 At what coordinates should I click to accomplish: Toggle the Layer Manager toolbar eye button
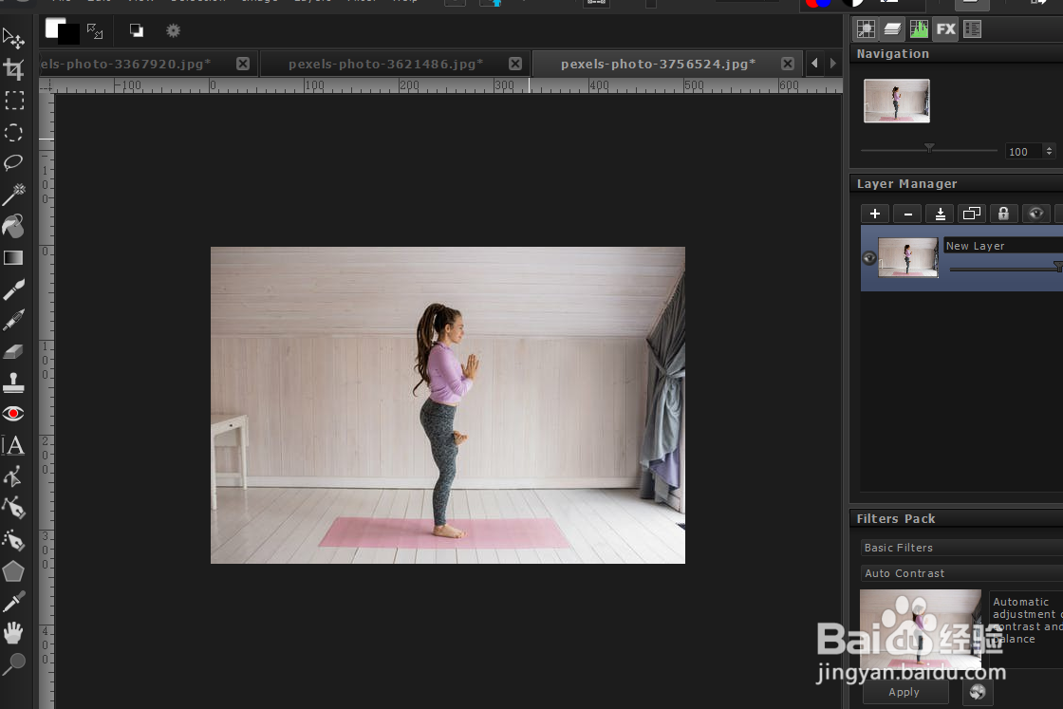point(1035,214)
